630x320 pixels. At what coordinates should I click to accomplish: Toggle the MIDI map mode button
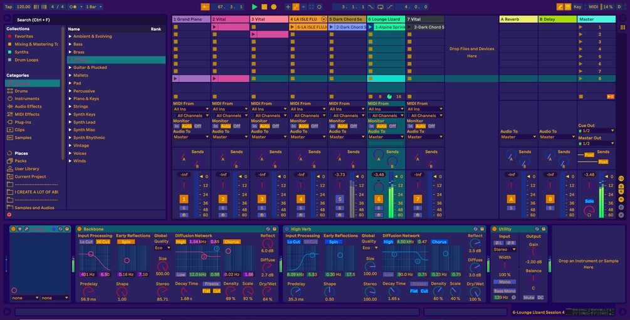point(593,7)
